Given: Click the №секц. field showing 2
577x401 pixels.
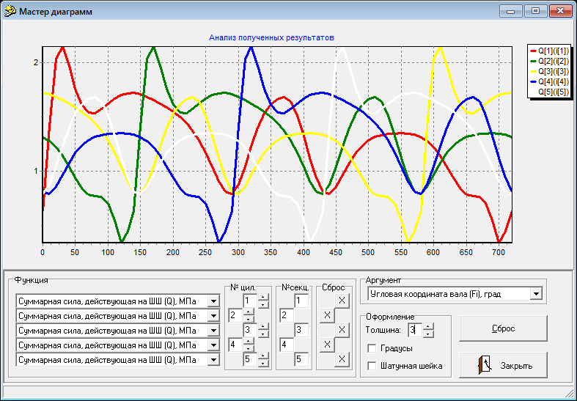Looking at the screenshot, I should (287, 315).
